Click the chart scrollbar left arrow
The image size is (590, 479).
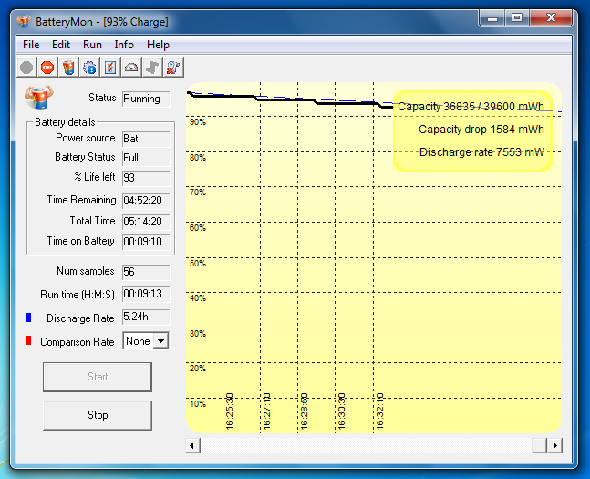pyautogui.click(x=192, y=446)
